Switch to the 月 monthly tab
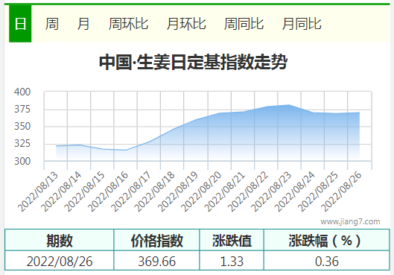 (83, 24)
